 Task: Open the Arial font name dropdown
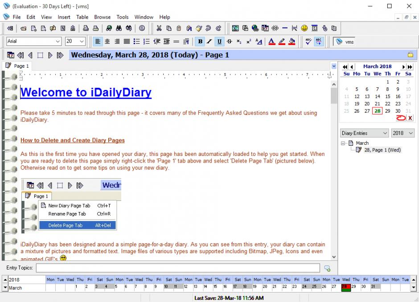click(58, 41)
